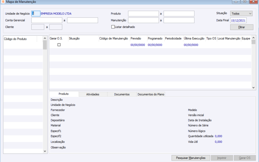Click the second Conta Gerencial range field
This screenshot has height=162, width=259.
pos(83,20)
